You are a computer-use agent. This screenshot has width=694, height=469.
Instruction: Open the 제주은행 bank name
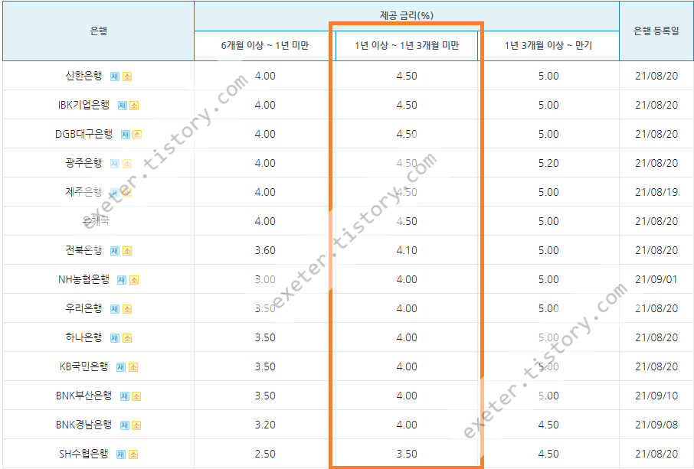tap(83, 192)
